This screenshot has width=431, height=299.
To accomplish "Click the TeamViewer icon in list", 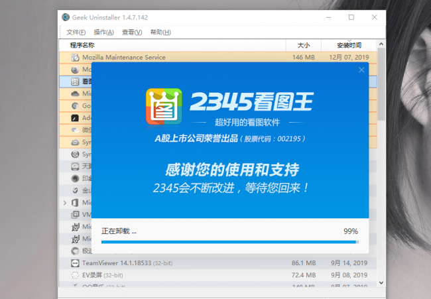I will [x=75, y=263].
